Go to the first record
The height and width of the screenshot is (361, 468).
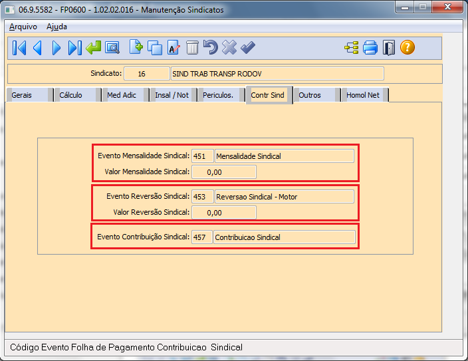pyautogui.click(x=19, y=48)
